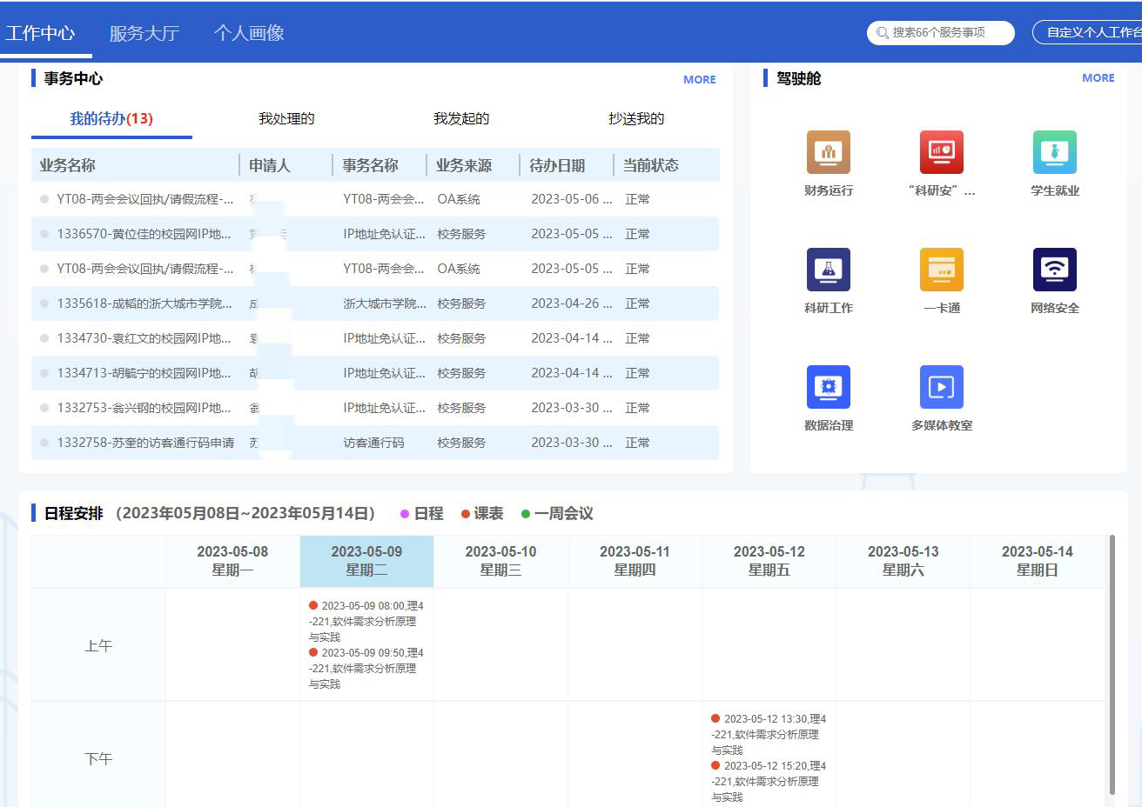The image size is (1142, 807).
Task: Switch to 个人画像 top tab
Action: pos(249,33)
